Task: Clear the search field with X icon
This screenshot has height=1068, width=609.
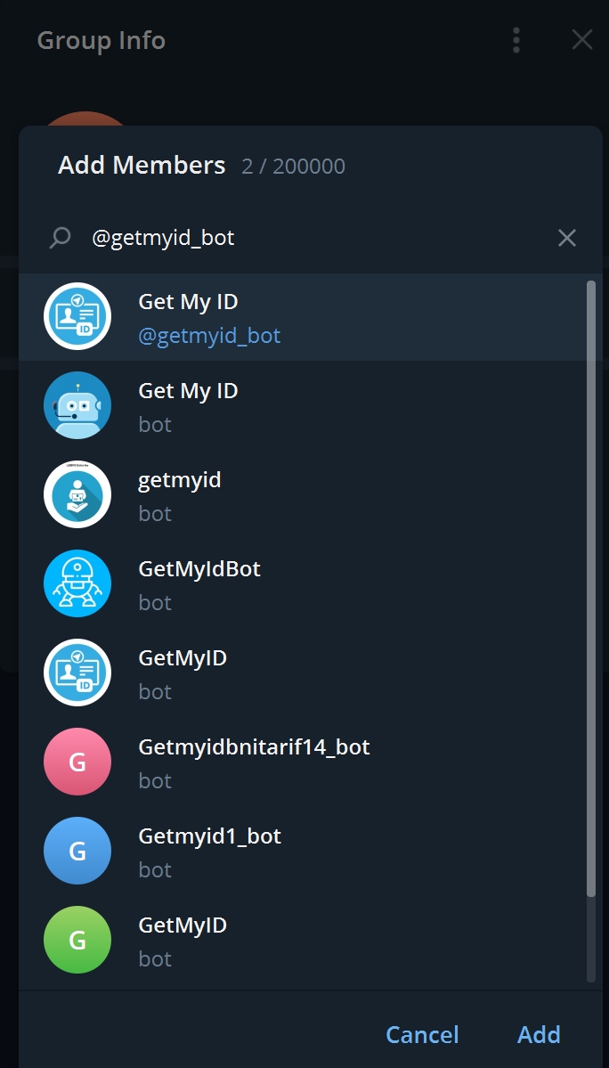Action: click(x=566, y=238)
